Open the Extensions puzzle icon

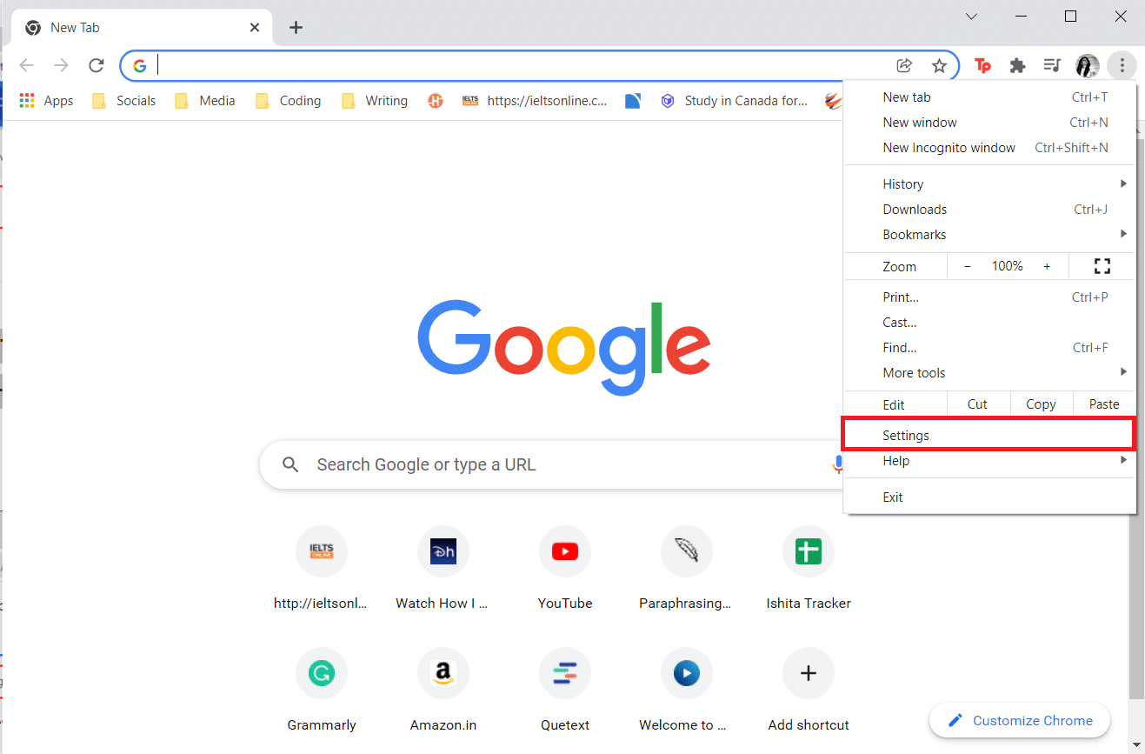click(x=1017, y=65)
